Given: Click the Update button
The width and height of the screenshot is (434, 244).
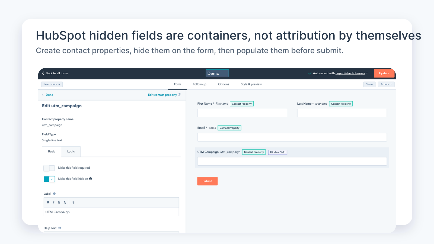Looking at the screenshot, I should 384,73.
